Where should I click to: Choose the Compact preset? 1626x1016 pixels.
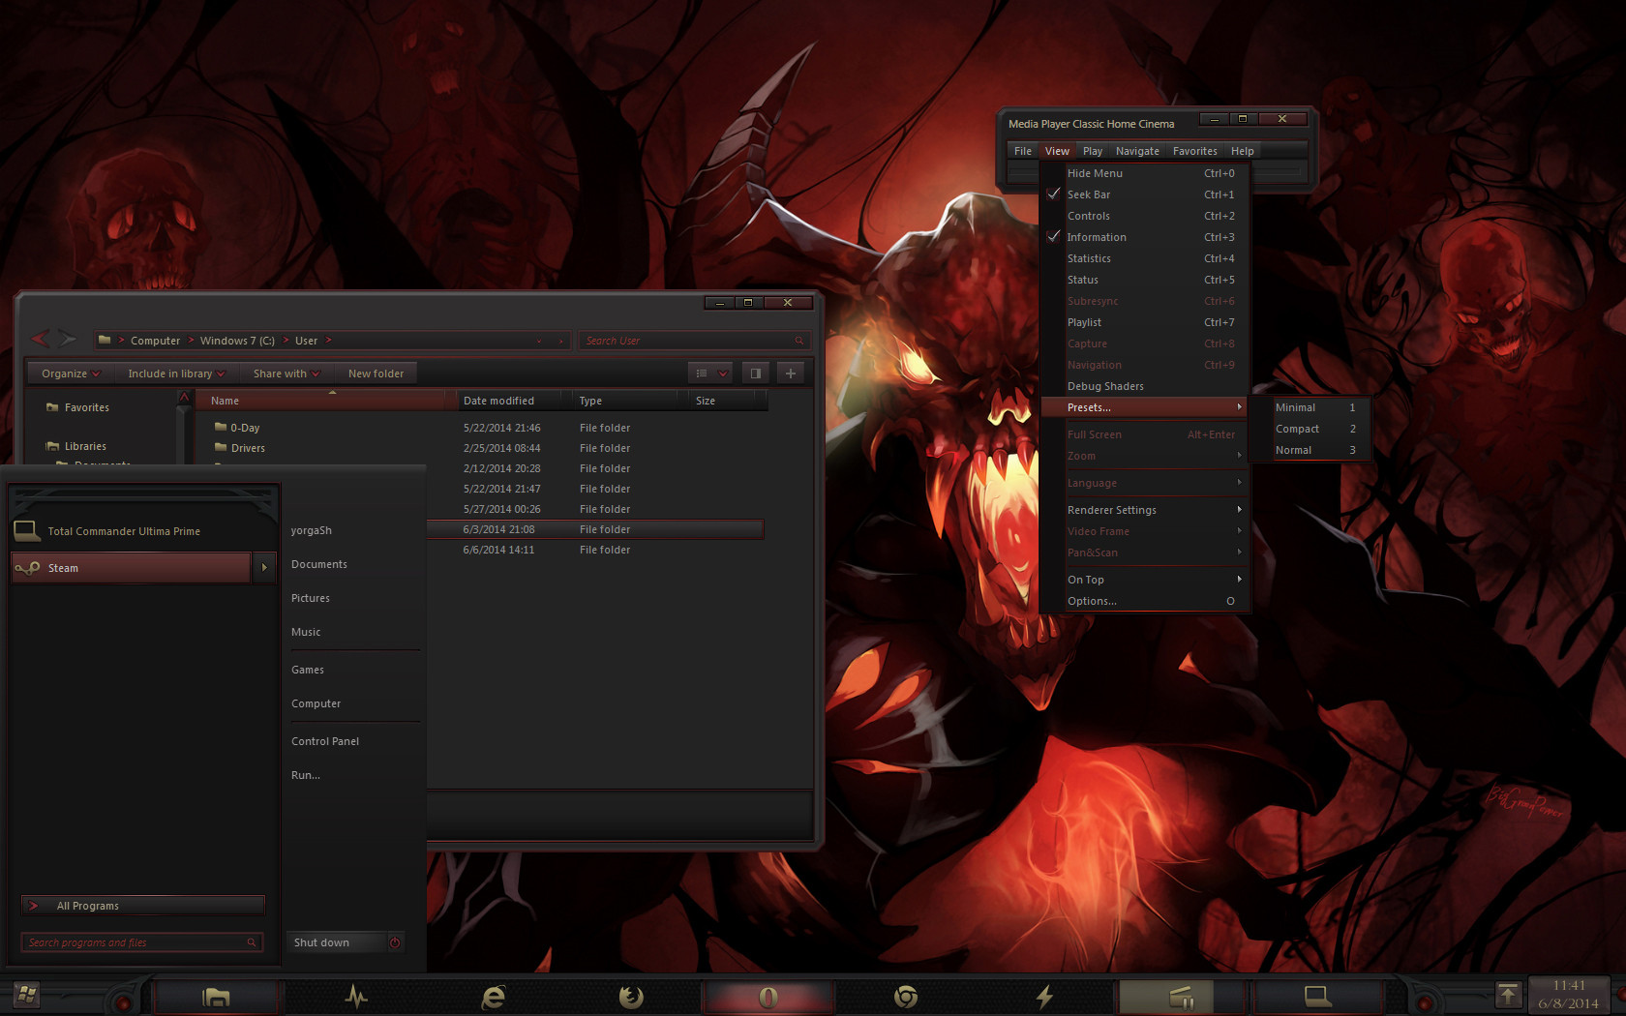tap(1310, 429)
